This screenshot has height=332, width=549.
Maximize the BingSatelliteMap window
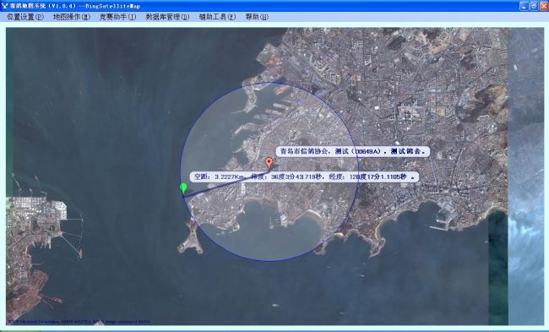(x=534, y=6)
